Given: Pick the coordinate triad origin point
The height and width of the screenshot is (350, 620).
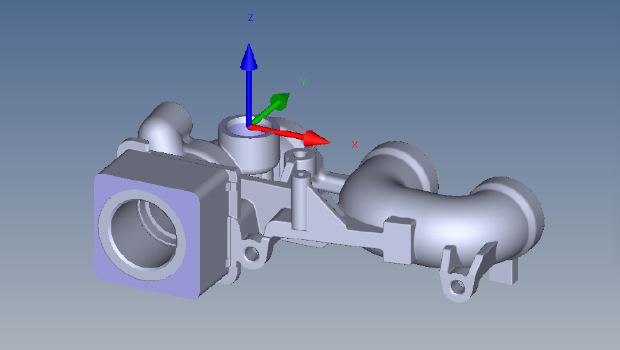Looking at the screenshot, I should click(249, 126).
